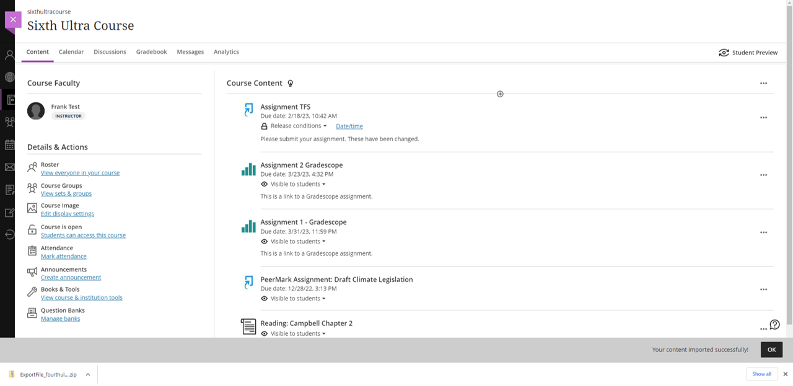This screenshot has width=793, height=386.
Task: Click the Assignment 1 - Gradescope chart icon
Action: coord(248,226)
